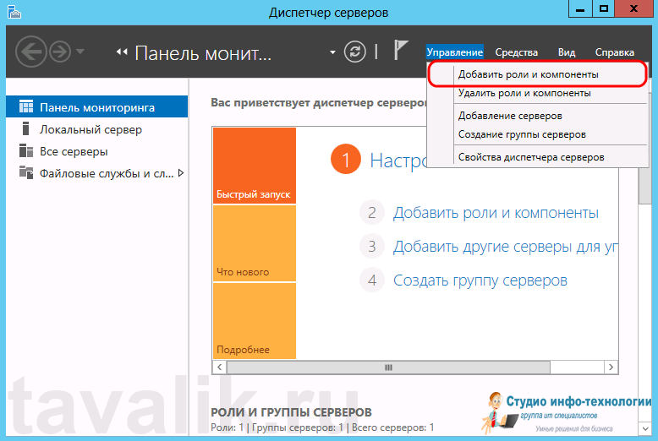
Task: Click the Добавить роли и компоненты link
Action: (x=496, y=213)
